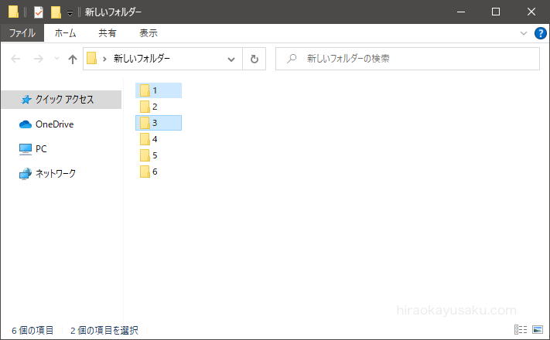Refresh the folder with reload button
550x340 pixels.
255,59
